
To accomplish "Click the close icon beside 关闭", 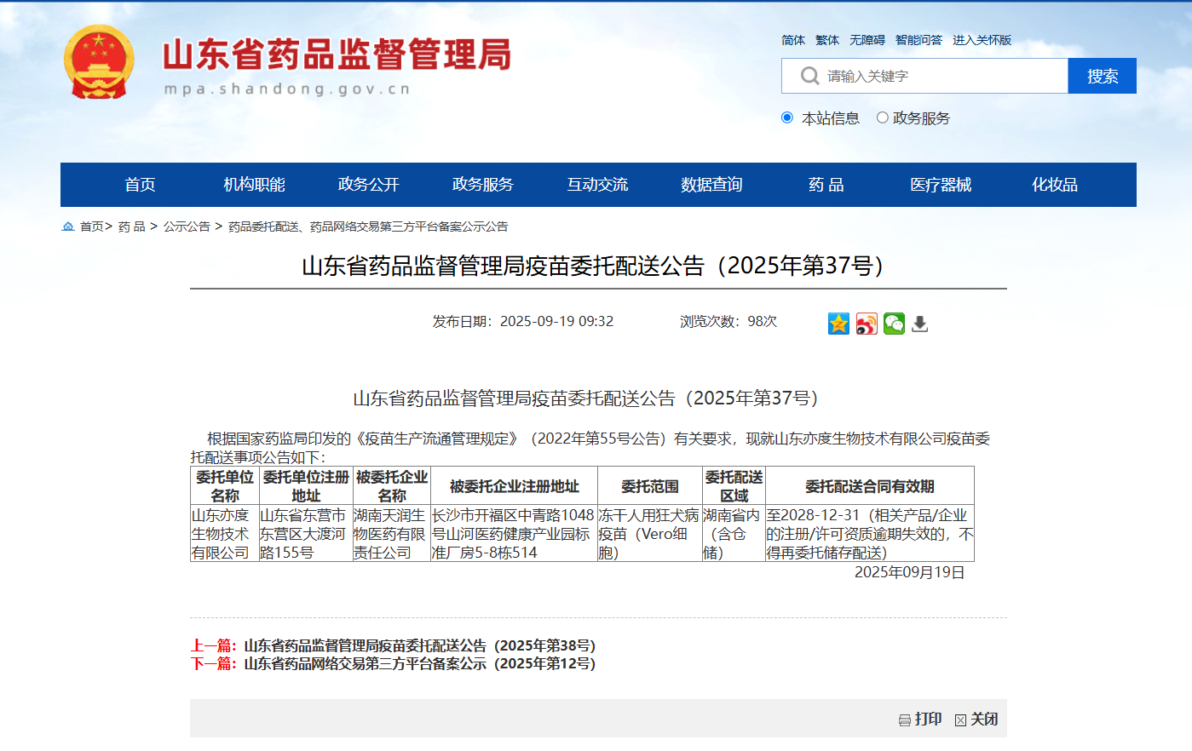I will [960, 720].
